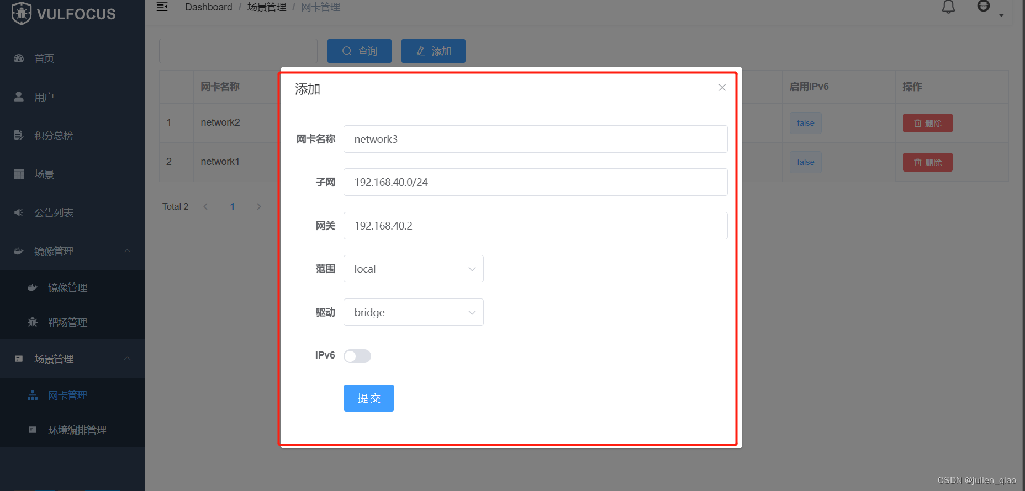Click the 用户 person icon
The width and height of the screenshot is (1025, 491).
(19, 97)
